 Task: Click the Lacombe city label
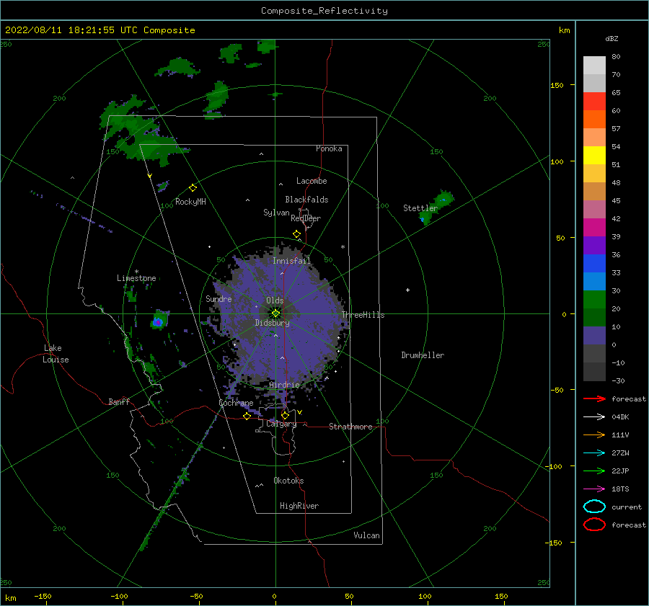coord(312,181)
